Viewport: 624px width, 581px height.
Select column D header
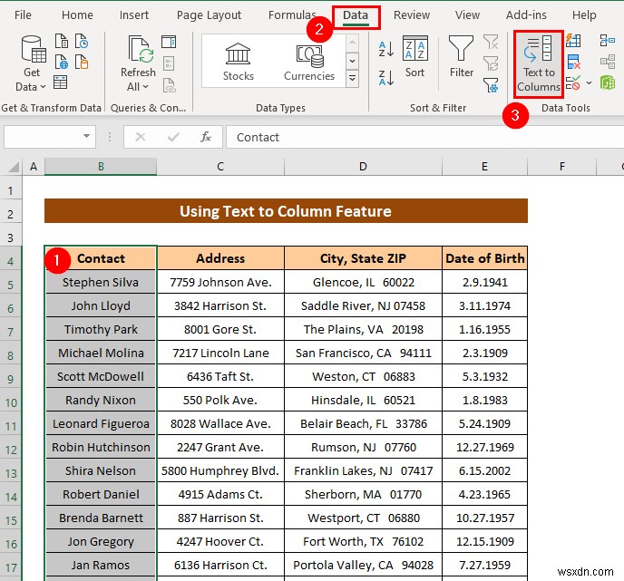[x=363, y=166]
